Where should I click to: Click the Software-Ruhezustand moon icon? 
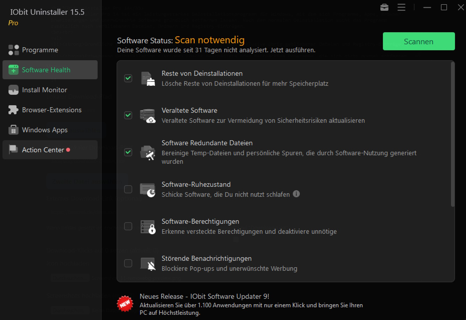point(148,190)
